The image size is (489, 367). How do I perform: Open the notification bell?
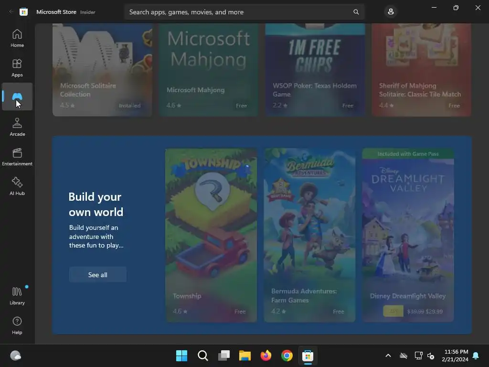(x=476, y=356)
